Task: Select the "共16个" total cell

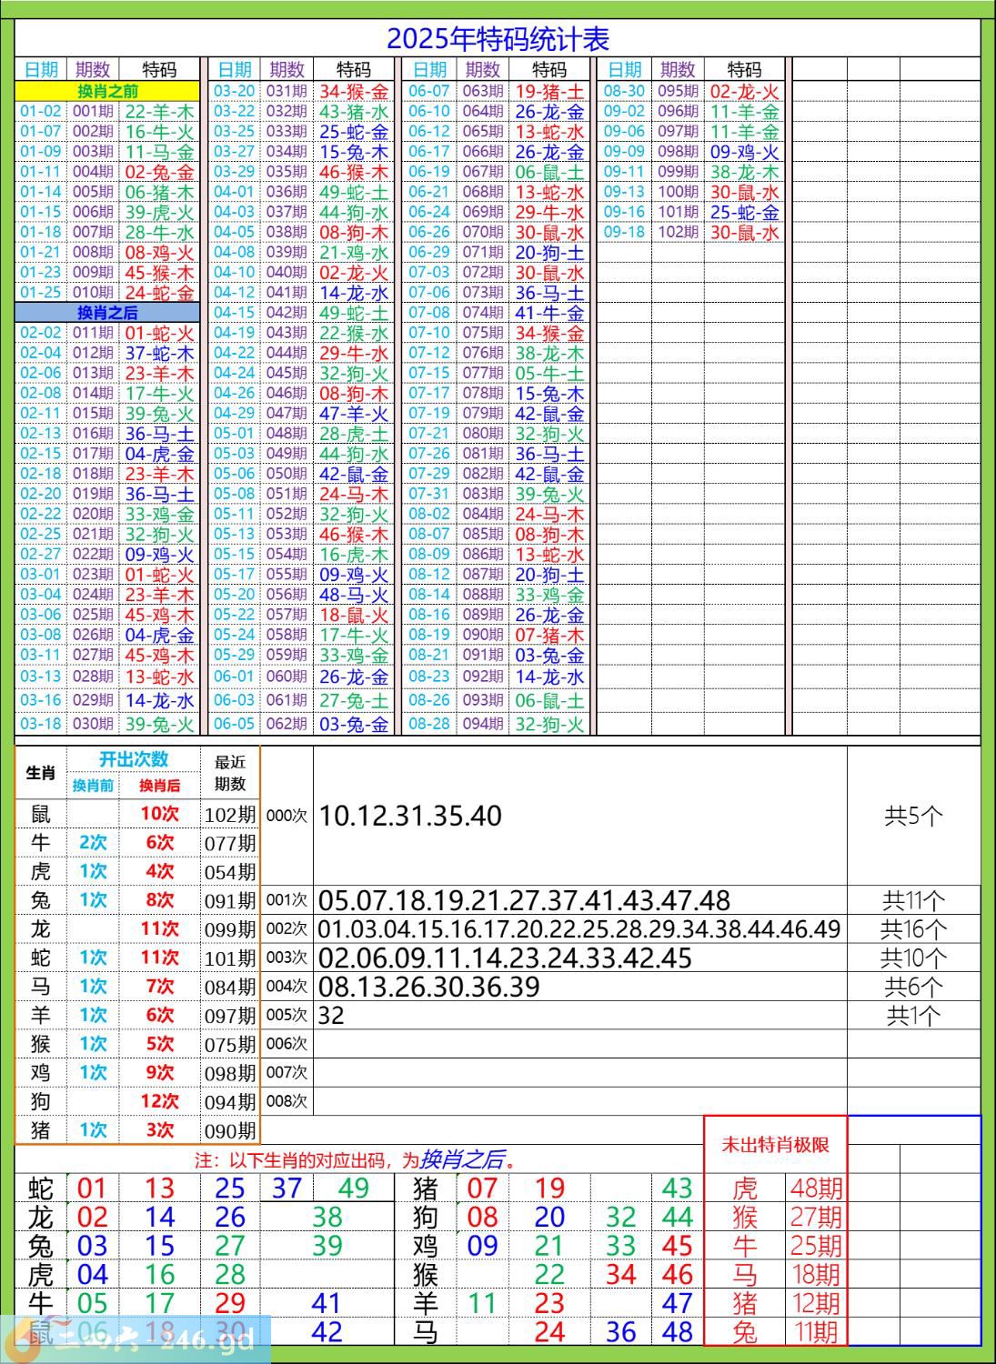Action: point(913,929)
